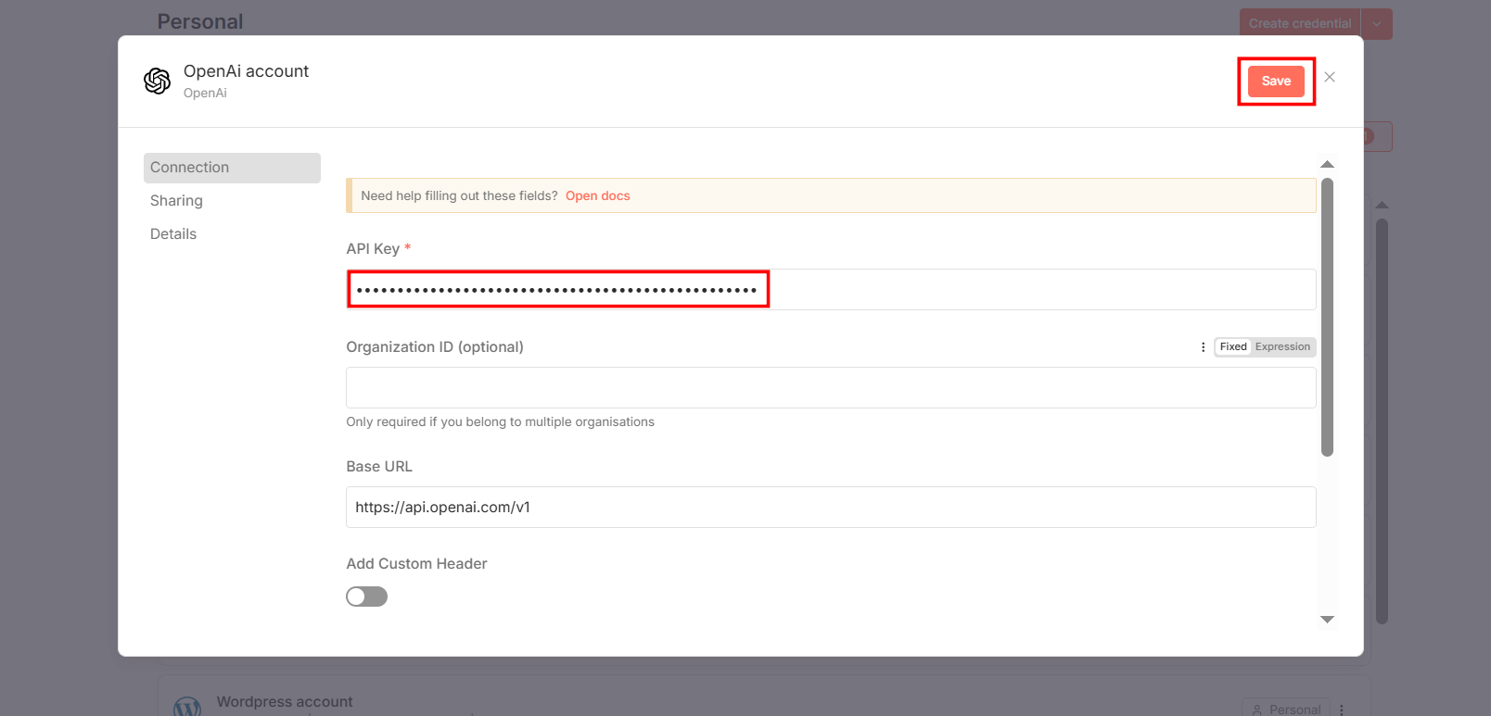Expand the Create credential dropdown arrow
This screenshot has width=1491, height=716.
pos(1377,24)
